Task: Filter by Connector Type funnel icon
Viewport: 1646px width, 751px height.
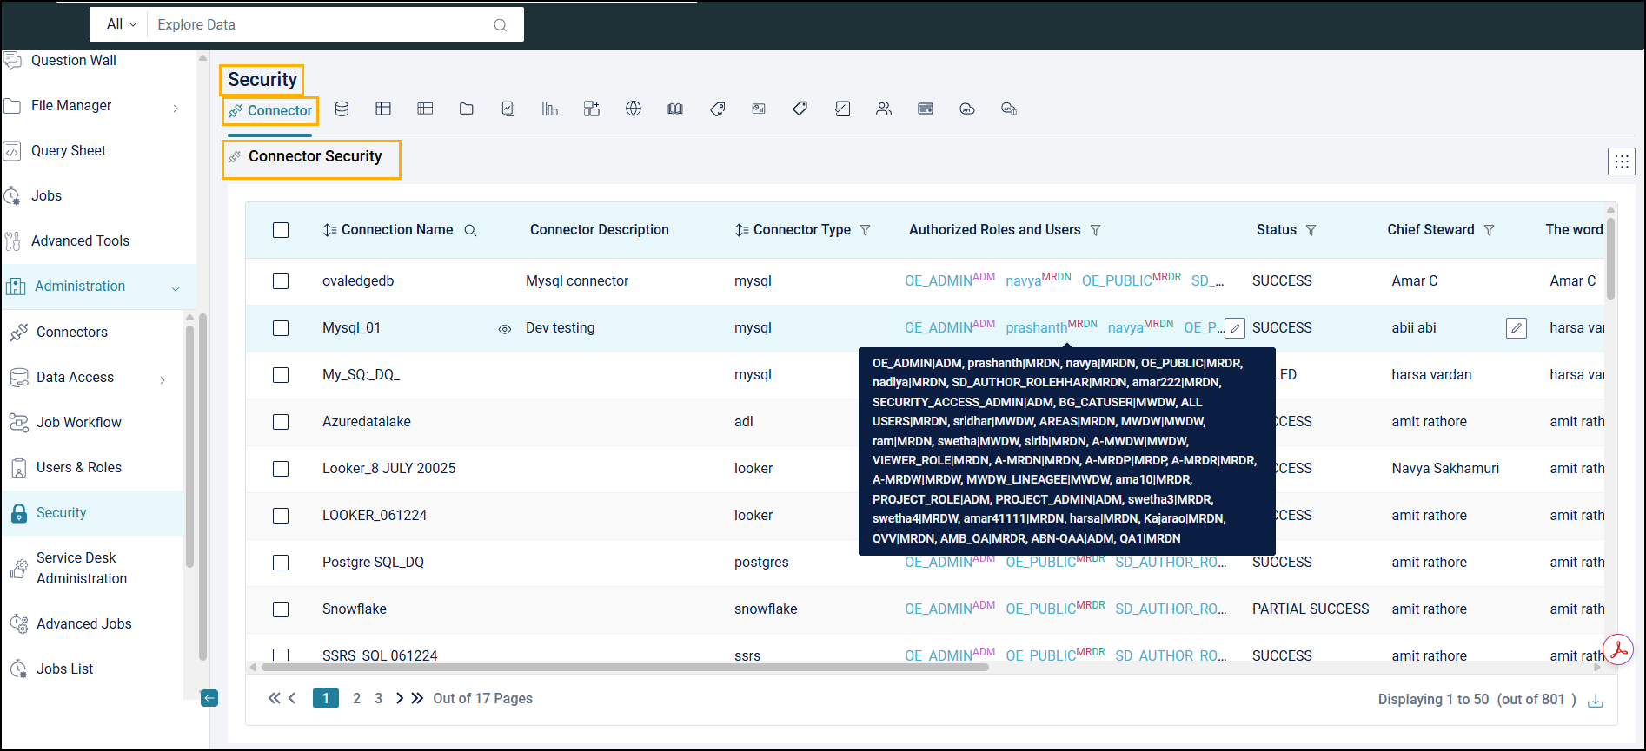Action: tap(865, 231)
